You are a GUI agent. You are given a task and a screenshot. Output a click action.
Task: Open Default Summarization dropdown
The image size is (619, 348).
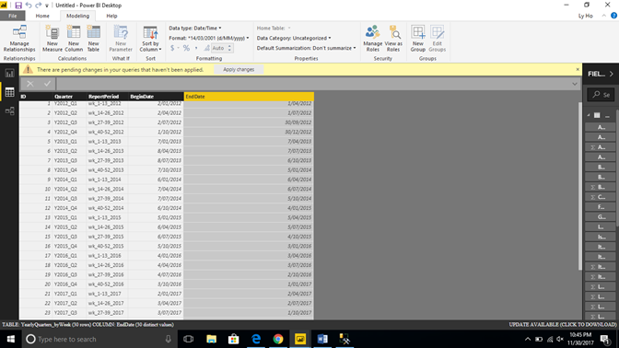[306, 48]
